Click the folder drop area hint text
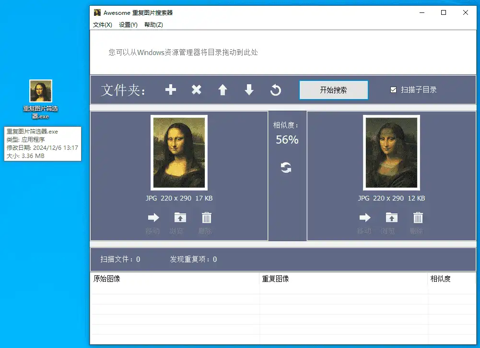This screenshot has height=348, width=480. (183, 52)
